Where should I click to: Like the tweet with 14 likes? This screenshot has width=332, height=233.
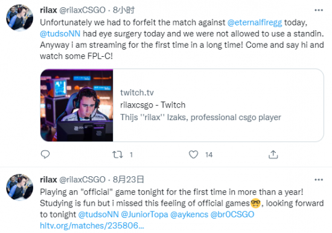tap(193, 155)
